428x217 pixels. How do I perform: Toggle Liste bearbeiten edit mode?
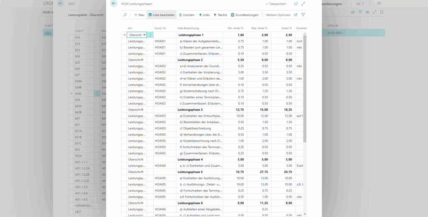[x=162, y=15]
